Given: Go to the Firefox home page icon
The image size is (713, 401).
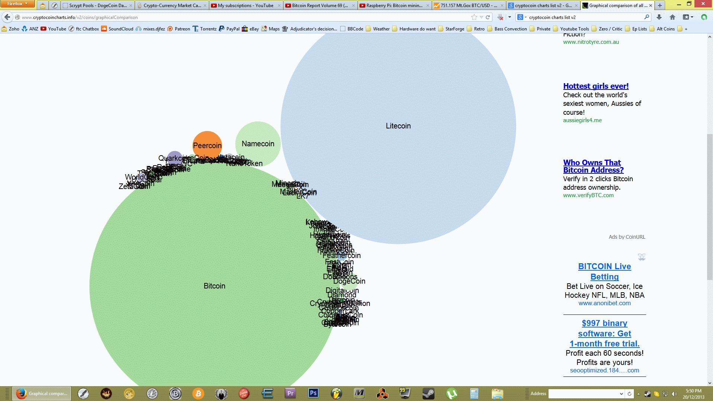Looking at the screenshot, I should [x=672, y=17].
